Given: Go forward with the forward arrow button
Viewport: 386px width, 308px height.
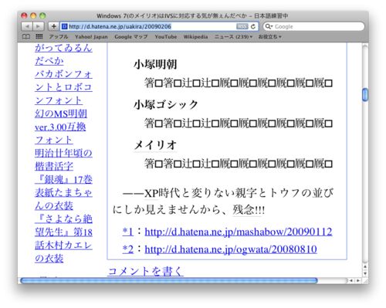Looking at the screenshot, I should pyautogui.click(x=38, y=26).
